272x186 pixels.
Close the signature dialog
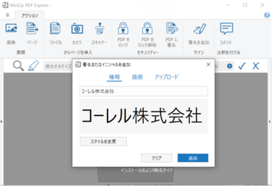tap(208, 65)
